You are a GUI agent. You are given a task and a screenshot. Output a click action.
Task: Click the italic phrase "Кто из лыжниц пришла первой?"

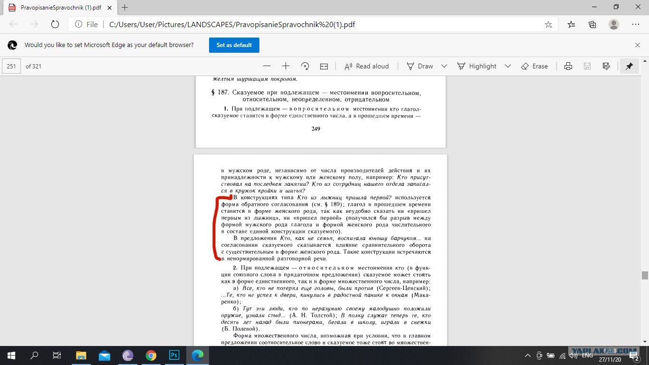344,198
